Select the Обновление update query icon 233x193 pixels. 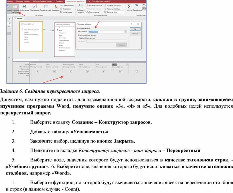tap(35, 8)
